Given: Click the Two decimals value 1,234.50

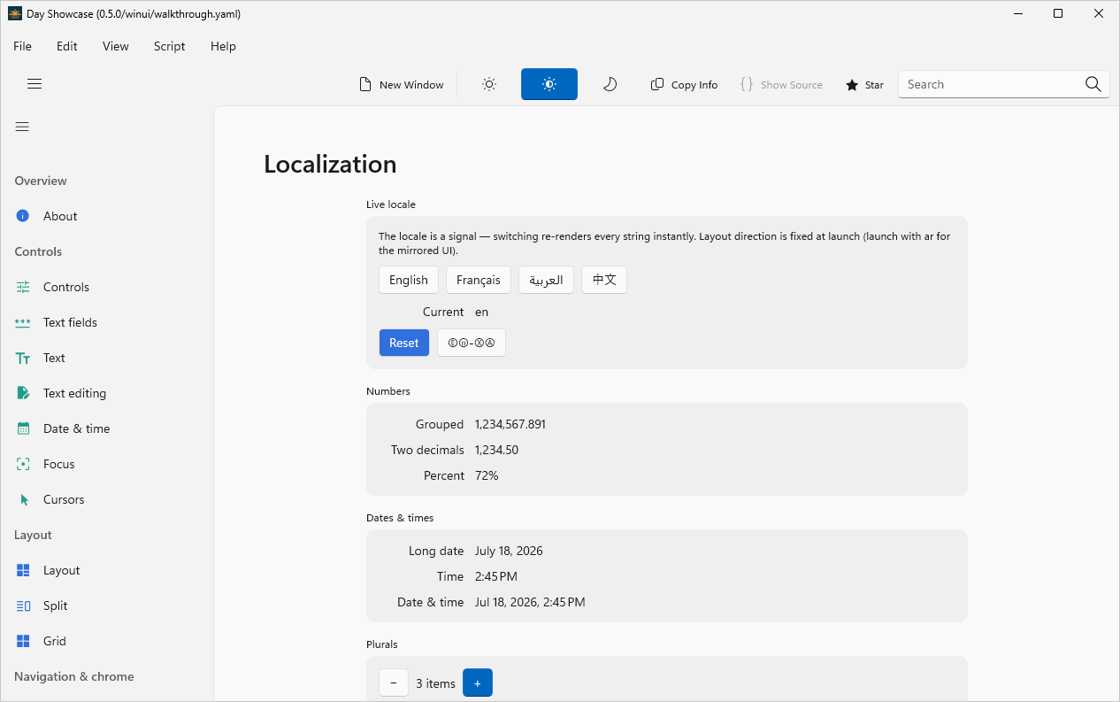Looking at the screenshot, I should (x=496, y=450).
